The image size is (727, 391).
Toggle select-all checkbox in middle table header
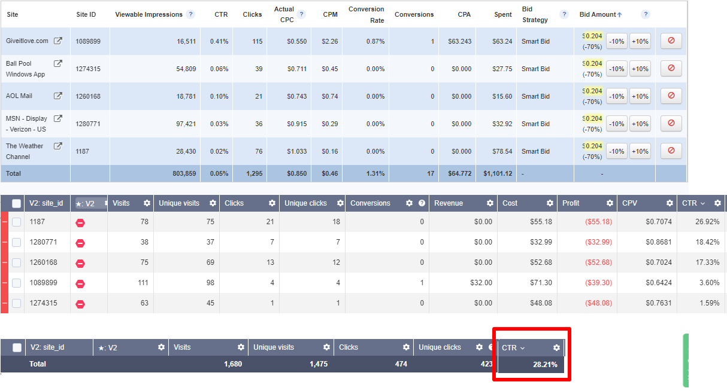(x=17, y=203)
